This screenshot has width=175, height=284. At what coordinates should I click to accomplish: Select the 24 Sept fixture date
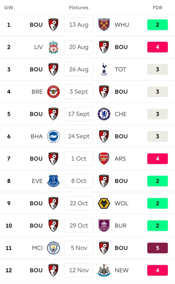pos(79,136)
